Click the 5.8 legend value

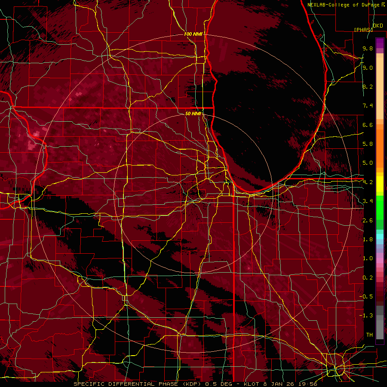click(x=368, y=144)
